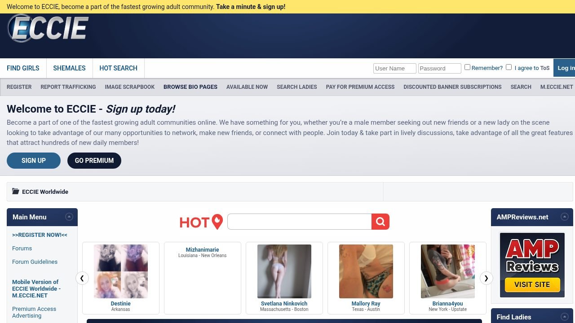Open the Premium Access Advertising link

pos(34,312)
